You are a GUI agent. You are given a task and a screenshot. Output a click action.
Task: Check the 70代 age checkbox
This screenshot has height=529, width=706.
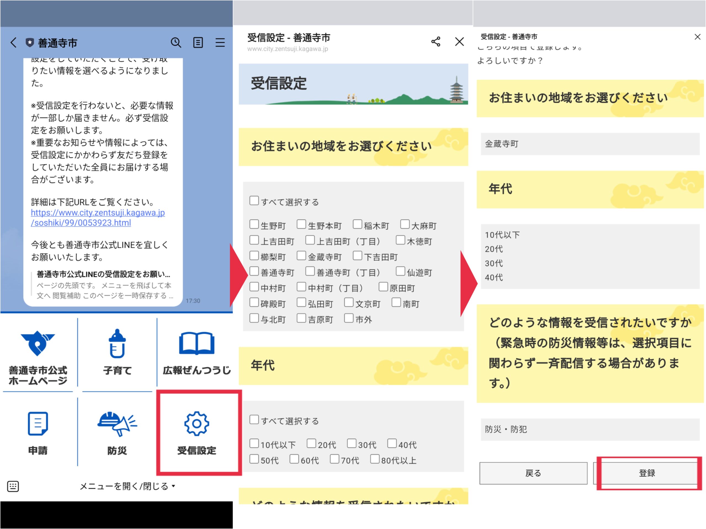point(335,459)
